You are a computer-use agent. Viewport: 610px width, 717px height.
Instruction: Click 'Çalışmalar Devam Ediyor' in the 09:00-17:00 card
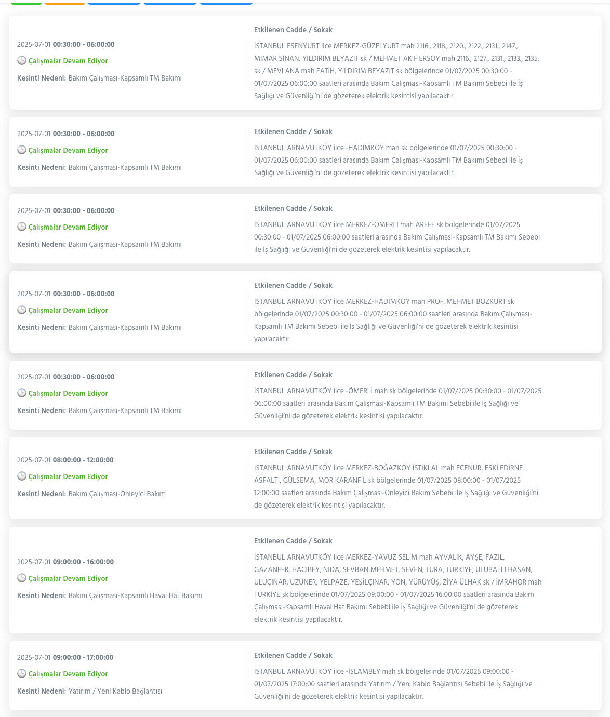68,674
